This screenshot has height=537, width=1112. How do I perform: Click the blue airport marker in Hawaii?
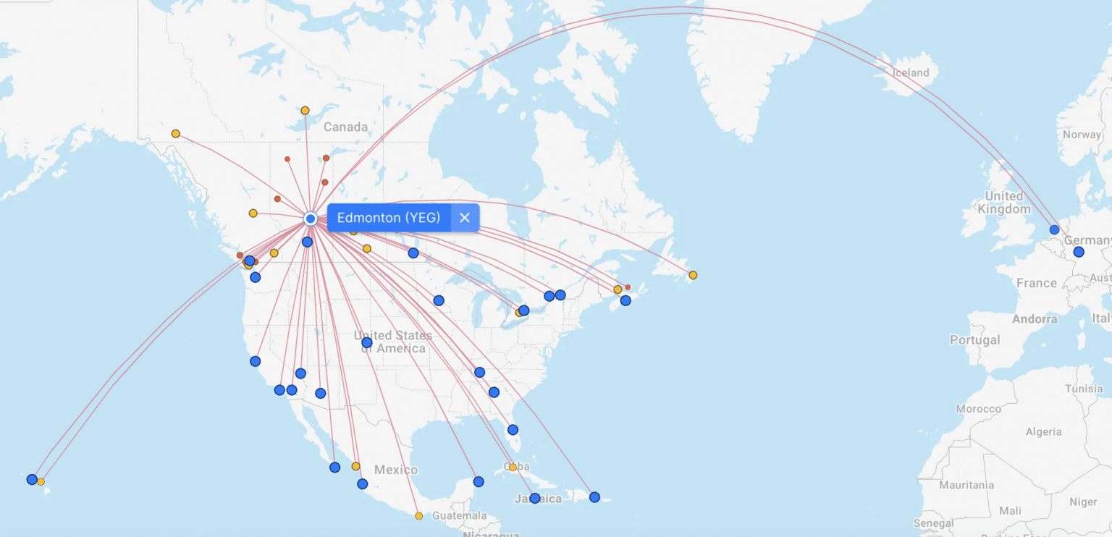click(x=32, y=479)
